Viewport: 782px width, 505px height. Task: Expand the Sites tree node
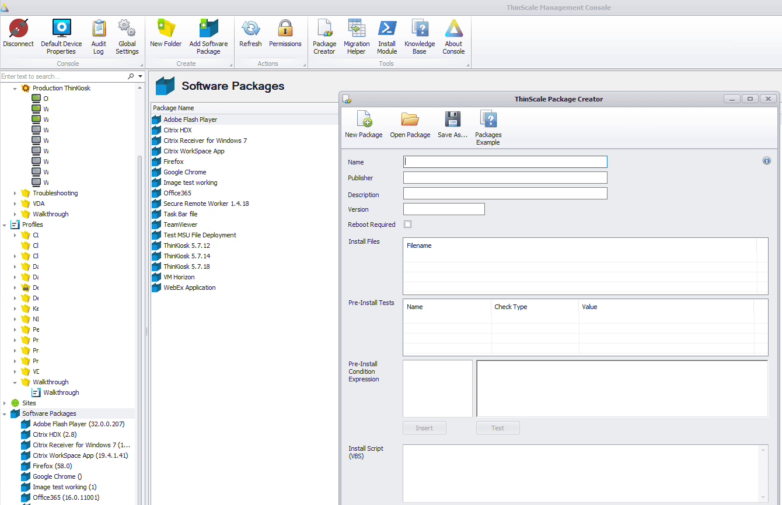[5, 403]
